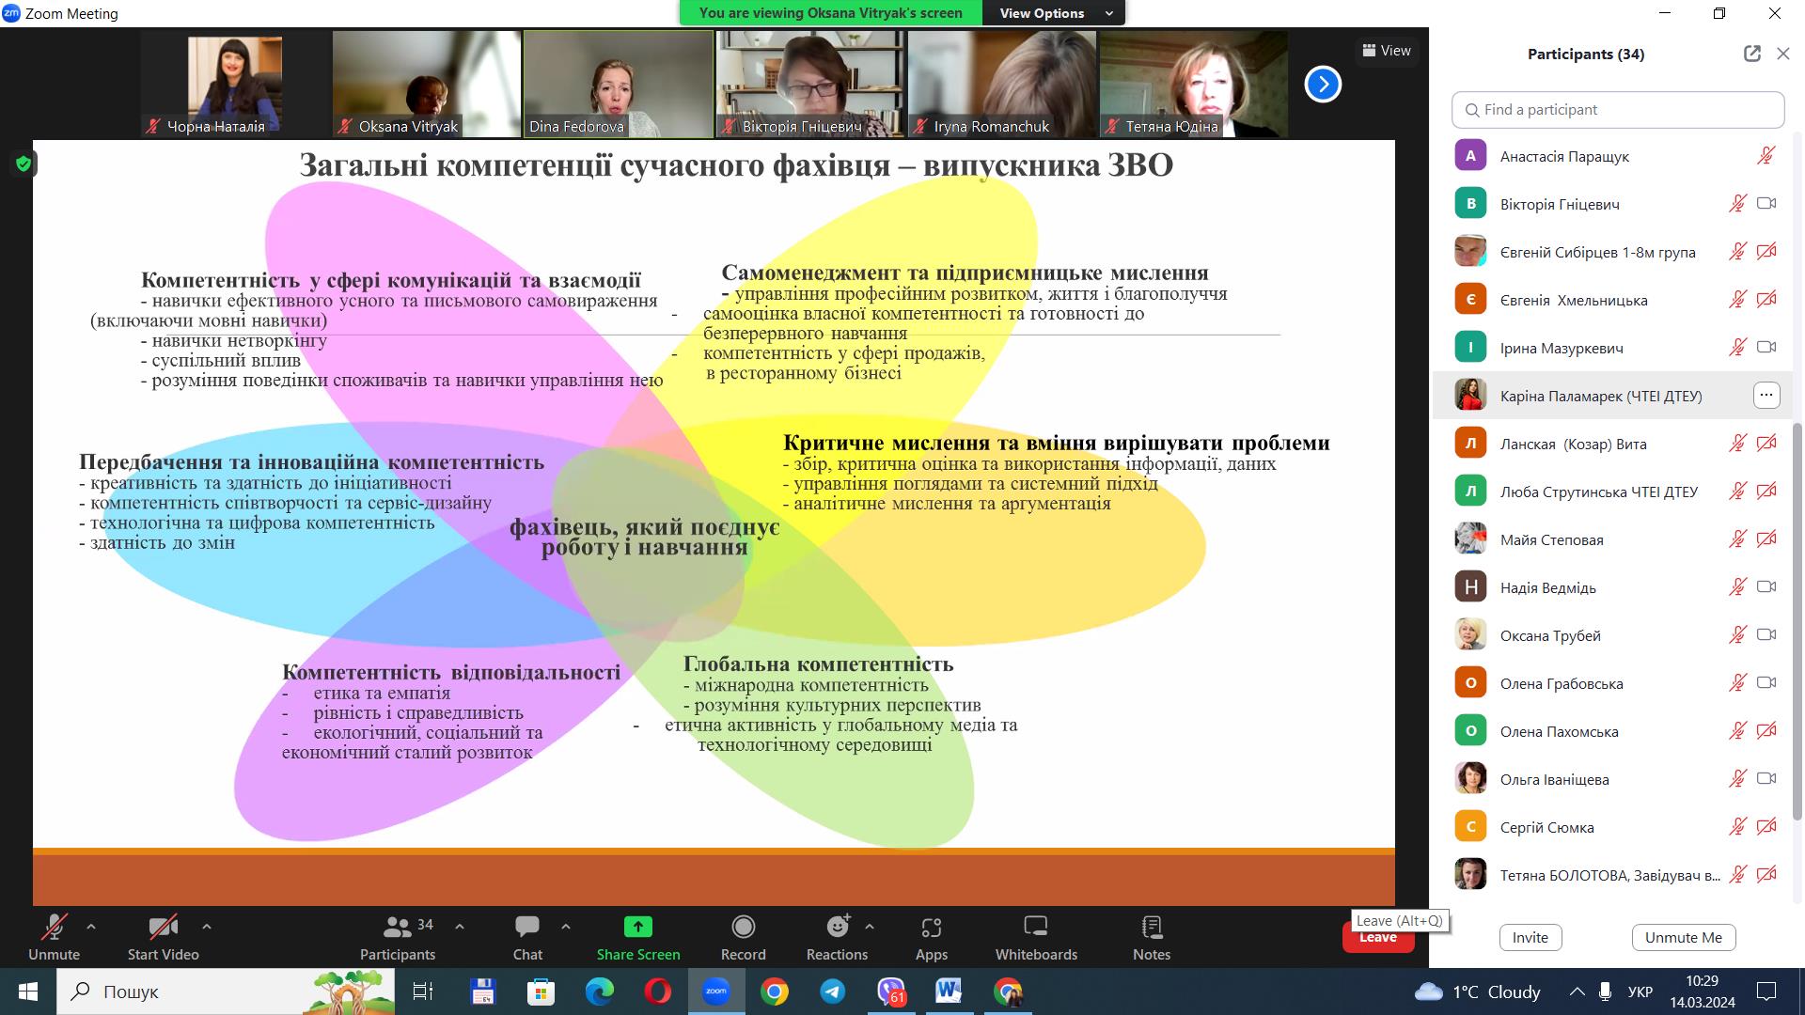Unmute the microphone
The width and height of the screenshot is (1805, 1015).
tap(54, 938)
